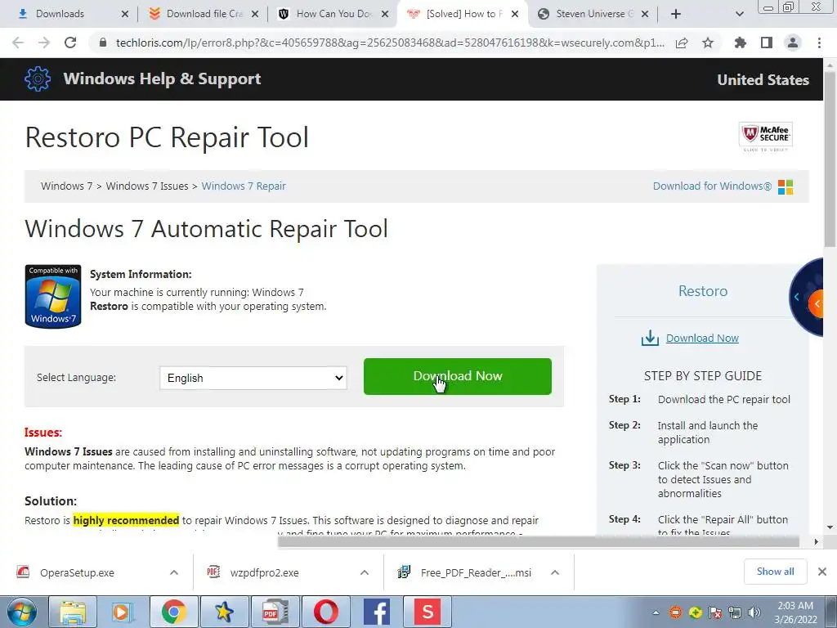The image size is (837, 628).
Task: Click the network tray icon
Action: [735, 612]
